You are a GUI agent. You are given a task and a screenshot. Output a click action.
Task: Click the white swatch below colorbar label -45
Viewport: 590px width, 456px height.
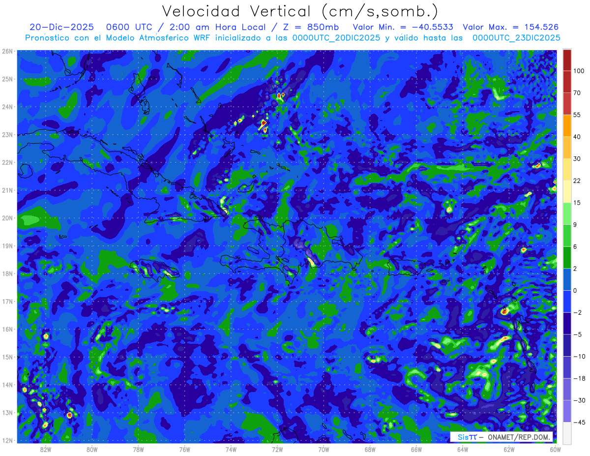click(x=567, y=433)
